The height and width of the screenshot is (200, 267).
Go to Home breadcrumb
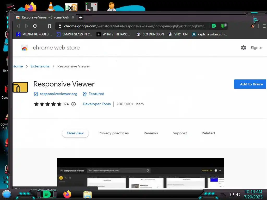[18, 66]
